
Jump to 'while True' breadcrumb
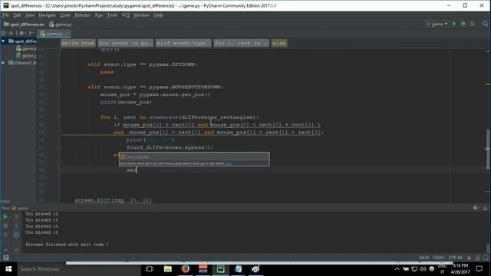(78, 43)
